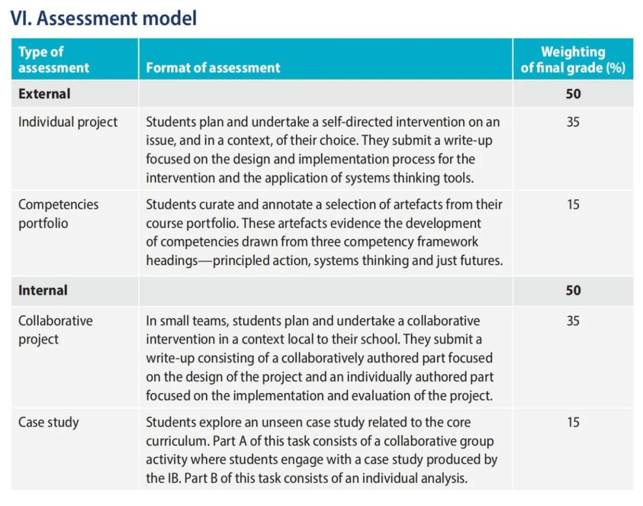Select the "Type of assessment" column header
The width and height of the screenshot is (643, 506).
coord(54,59)
